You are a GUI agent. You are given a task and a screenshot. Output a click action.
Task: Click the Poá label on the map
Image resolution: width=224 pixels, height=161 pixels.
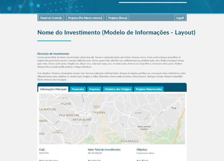(x=174, y=108)
